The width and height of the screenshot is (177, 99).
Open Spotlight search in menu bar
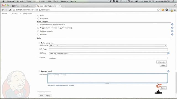(x=173, y=1)
